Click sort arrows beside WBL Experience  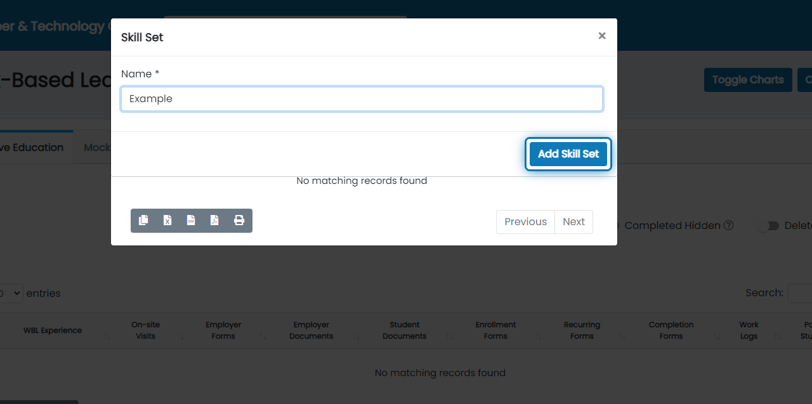(x=107, y=336)
